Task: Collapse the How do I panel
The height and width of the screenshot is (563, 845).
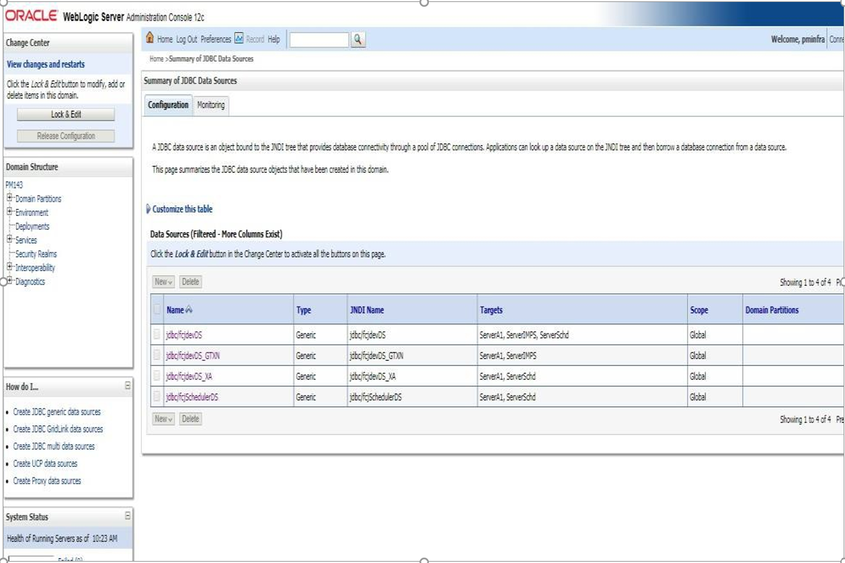Action: point(128,386)
